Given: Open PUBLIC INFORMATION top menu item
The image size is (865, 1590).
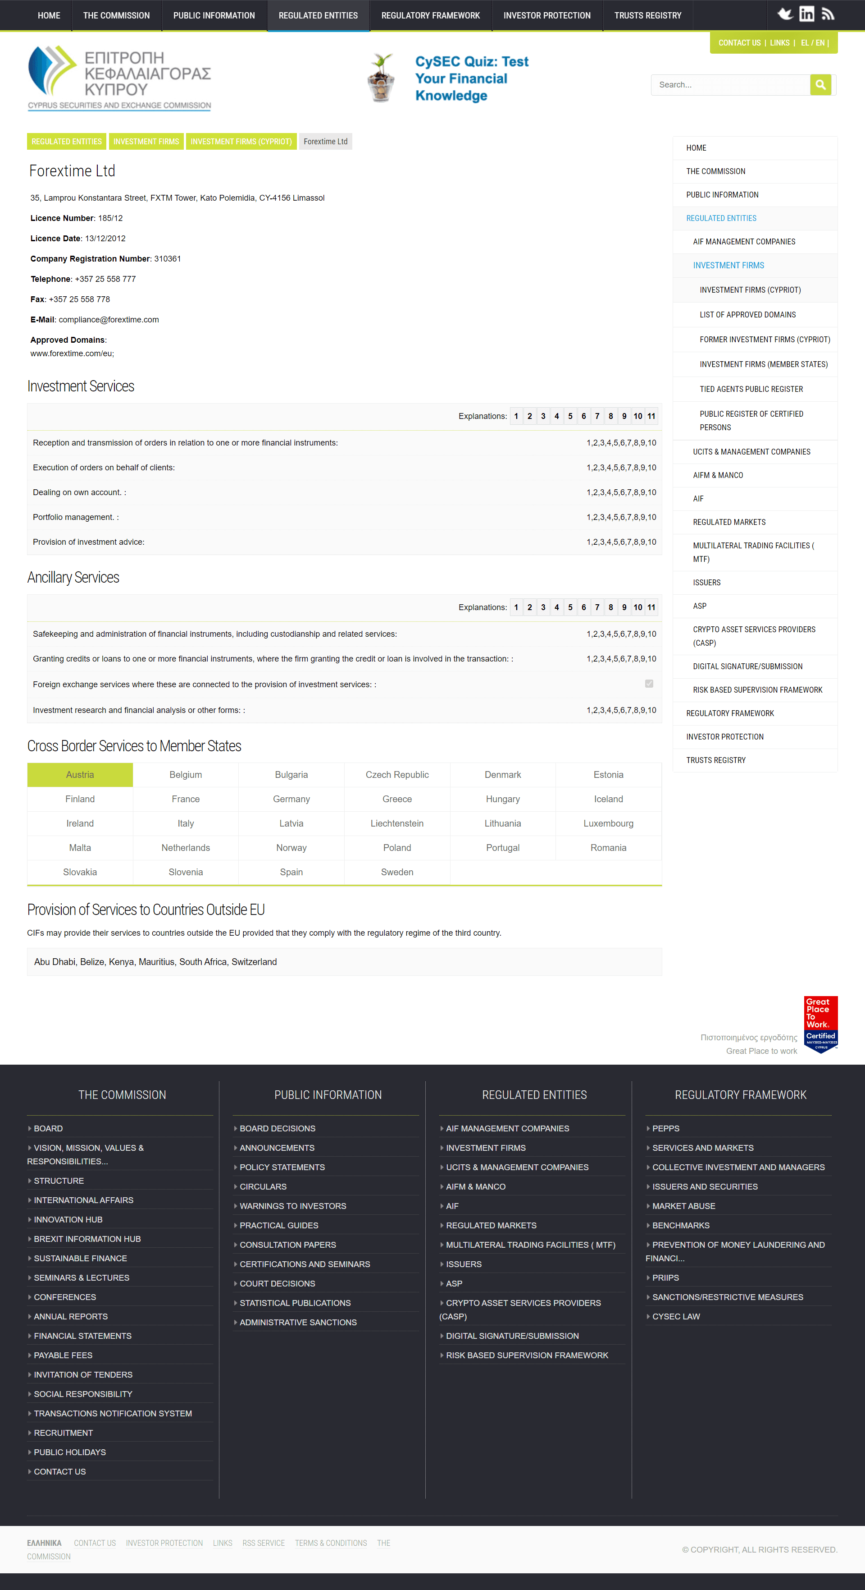Looking at the screenshot, I should click(214, 15).
